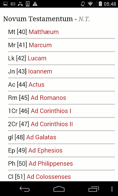This screenshot has height=196, width=118.
Task: Tap the warning triangle status icon
Action: 35,4
